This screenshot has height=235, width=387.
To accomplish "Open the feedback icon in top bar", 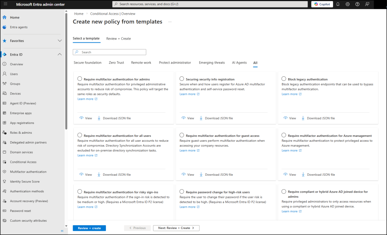I will click(x=367, y=4).
